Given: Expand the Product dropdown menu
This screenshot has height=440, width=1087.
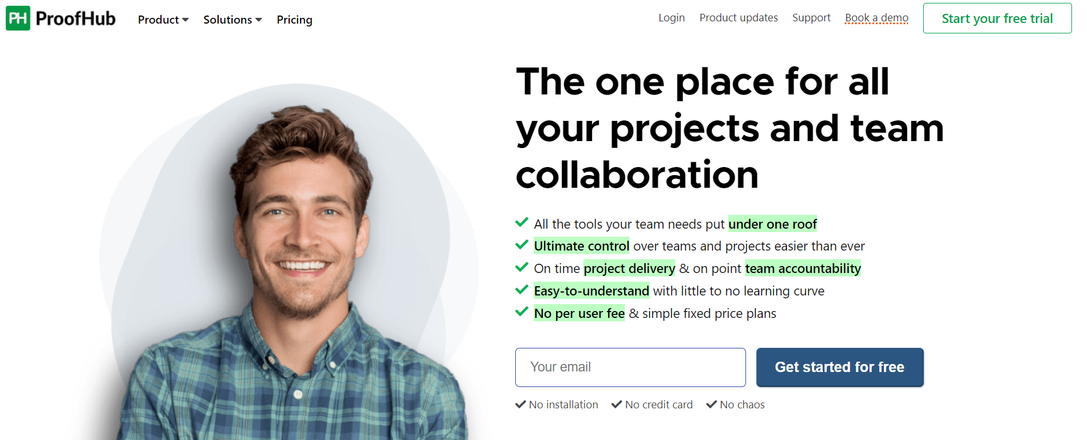Looking at the screenshot, I should tap(163, 20).
